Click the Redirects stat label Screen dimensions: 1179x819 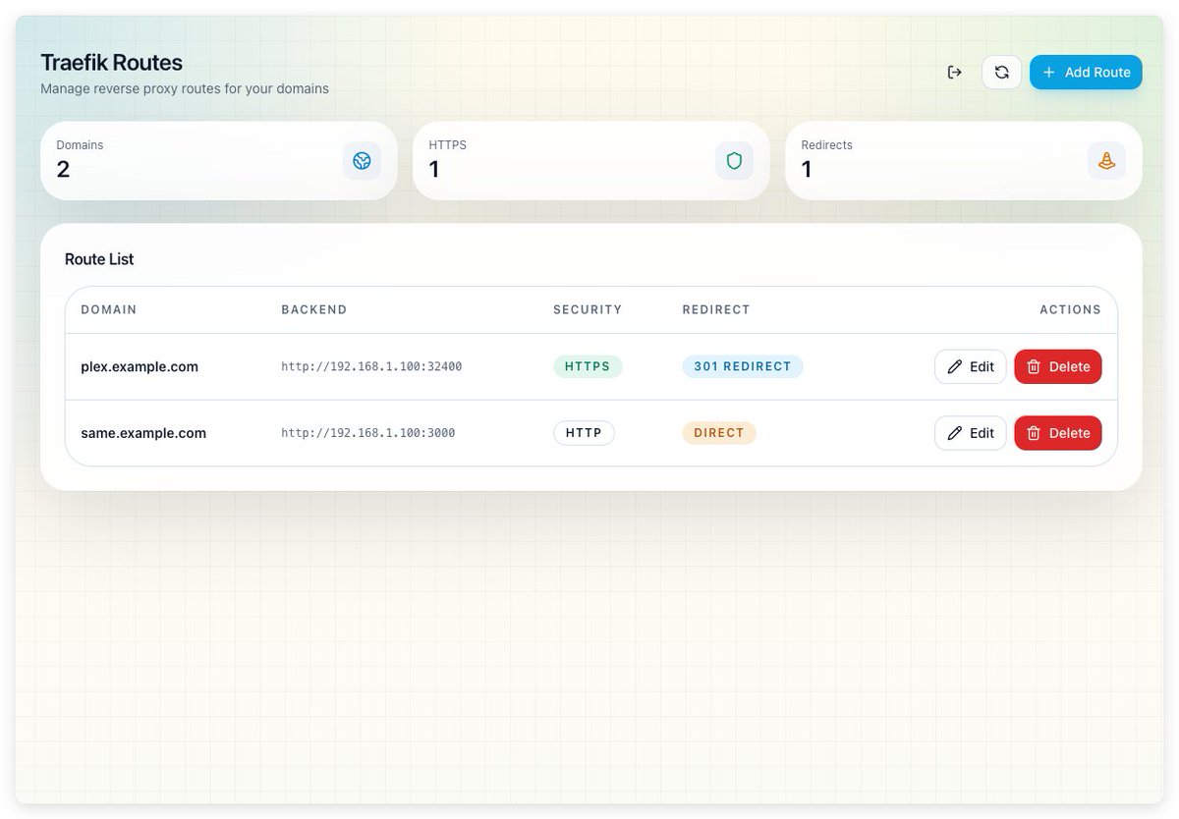(x=827, y=145)
